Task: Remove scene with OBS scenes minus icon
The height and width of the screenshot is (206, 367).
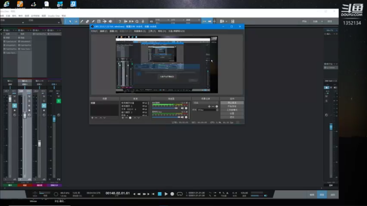Action: (x=96, y=118)
